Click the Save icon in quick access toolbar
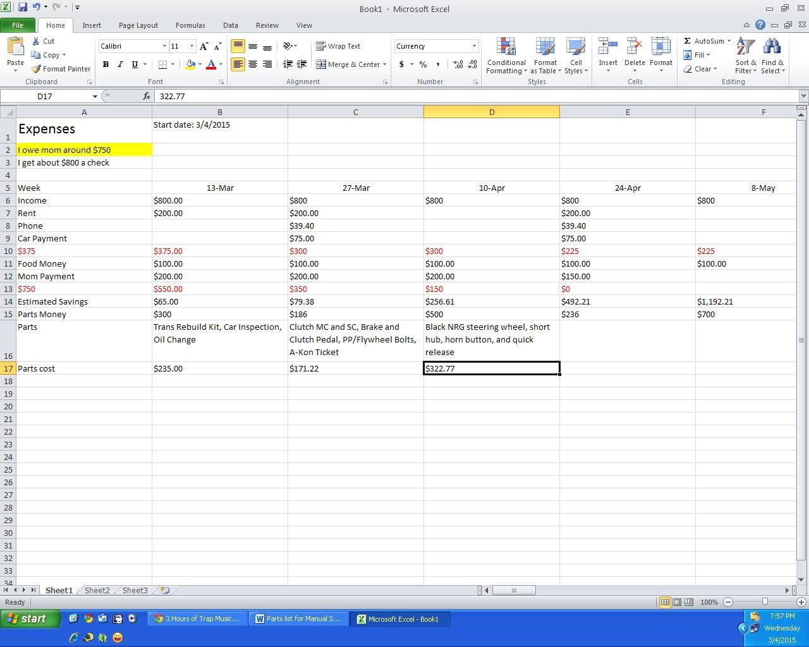 click(x=23, y=8)
